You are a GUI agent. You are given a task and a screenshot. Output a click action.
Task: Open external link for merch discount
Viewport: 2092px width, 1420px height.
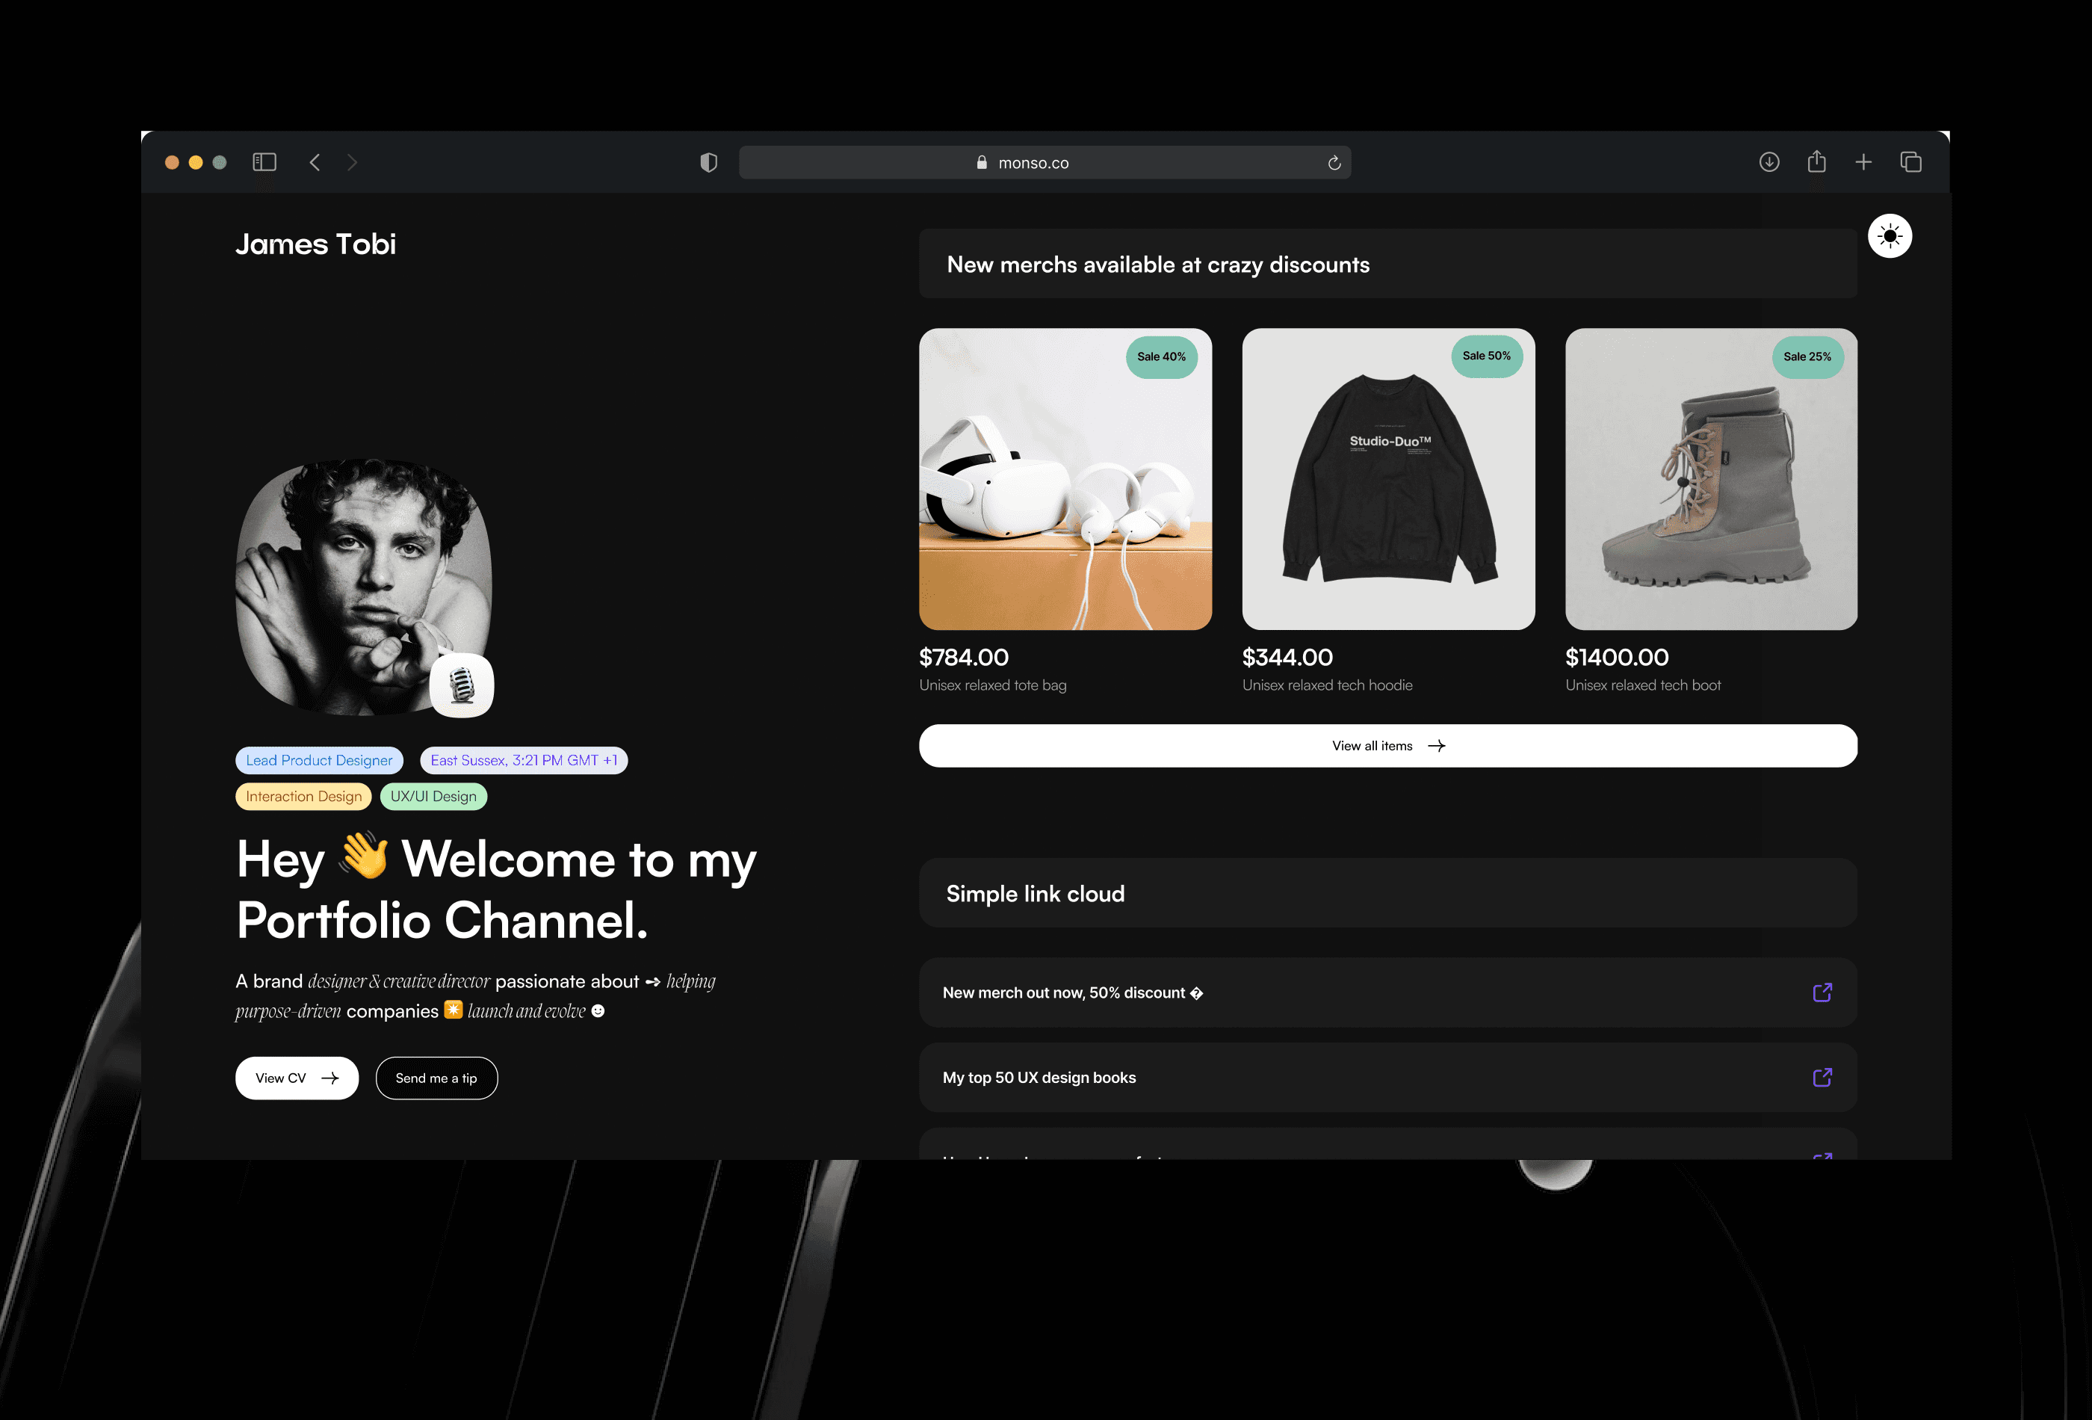tap(1822, 993)
